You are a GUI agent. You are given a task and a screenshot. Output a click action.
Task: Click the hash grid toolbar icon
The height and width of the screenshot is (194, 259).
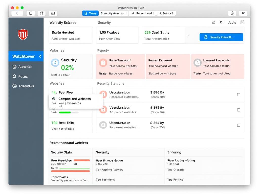(x=42, y=13)
